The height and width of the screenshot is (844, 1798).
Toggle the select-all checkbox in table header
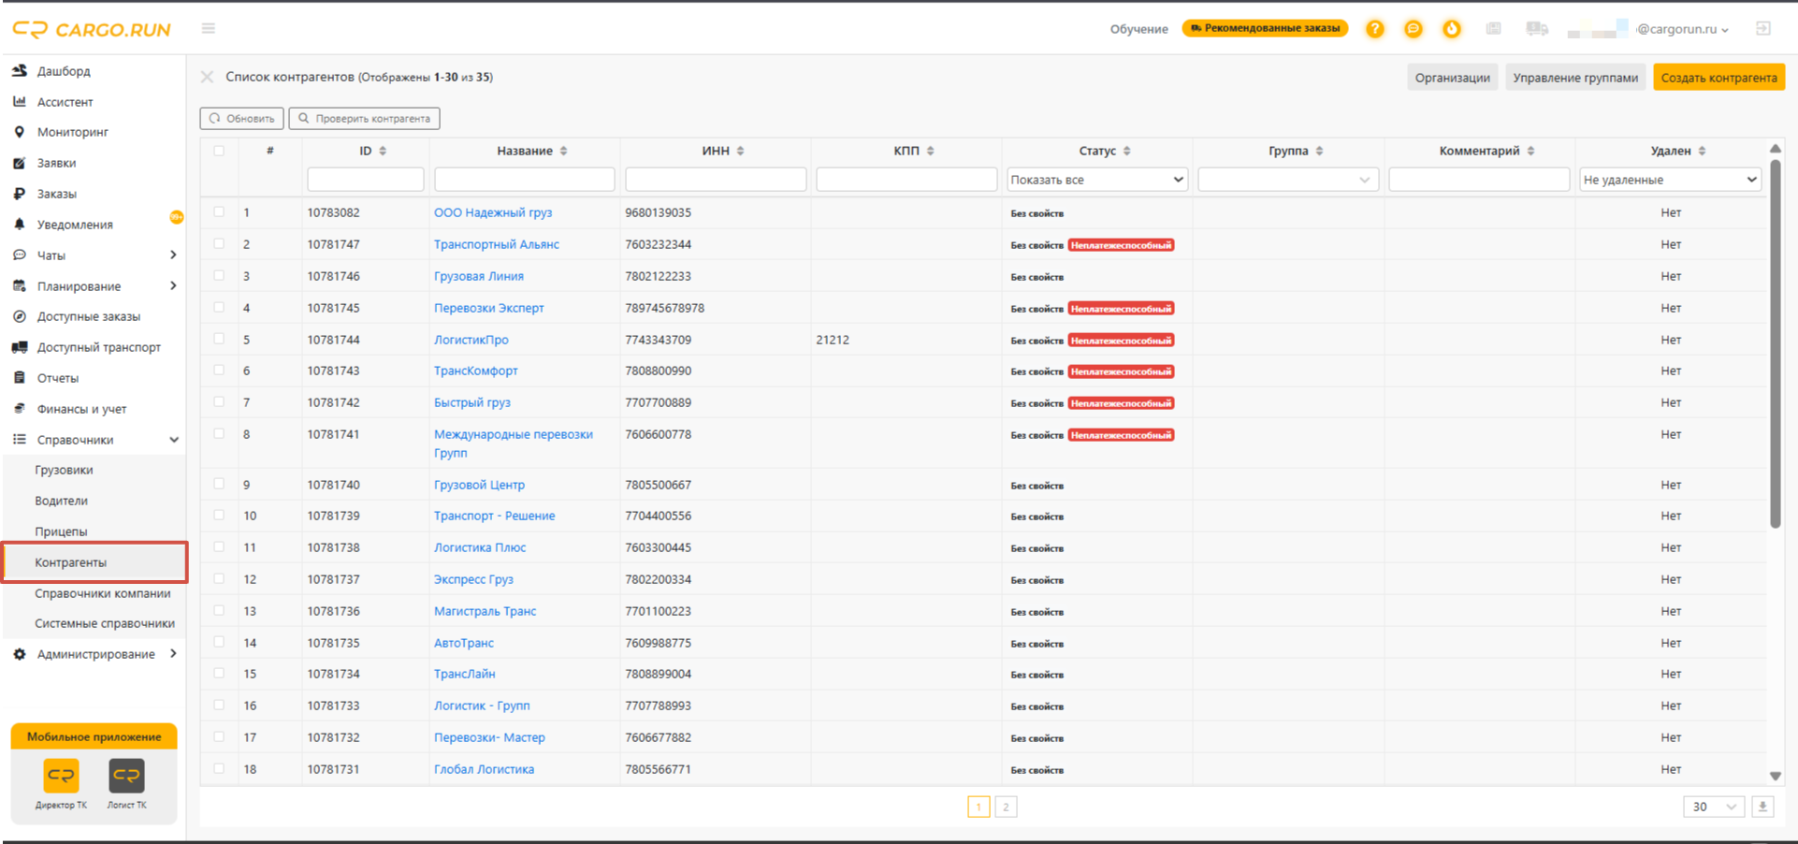click(x=219, y=151)
